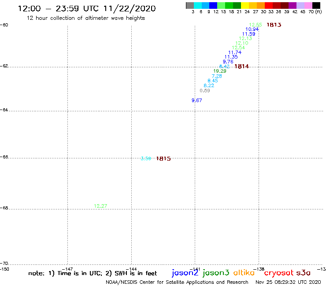Click the -60 latitude axis label
The image size is (326, 286).
(x=4, y=25)
